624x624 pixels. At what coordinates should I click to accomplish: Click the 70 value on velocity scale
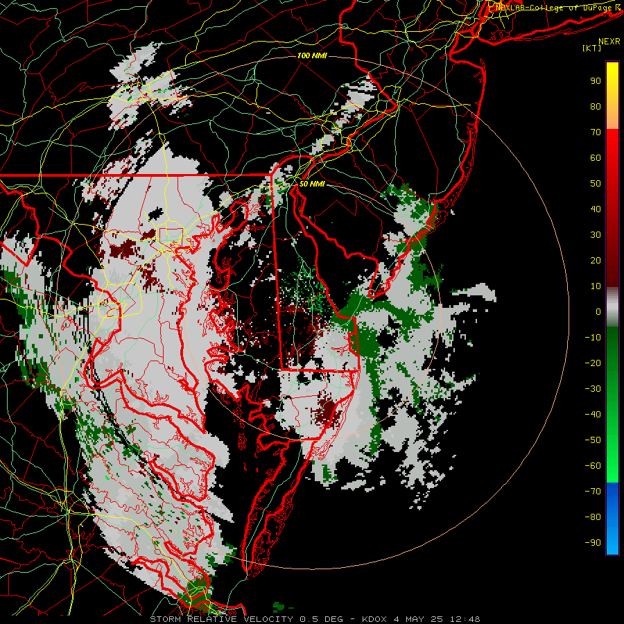(x=596, y=132)
